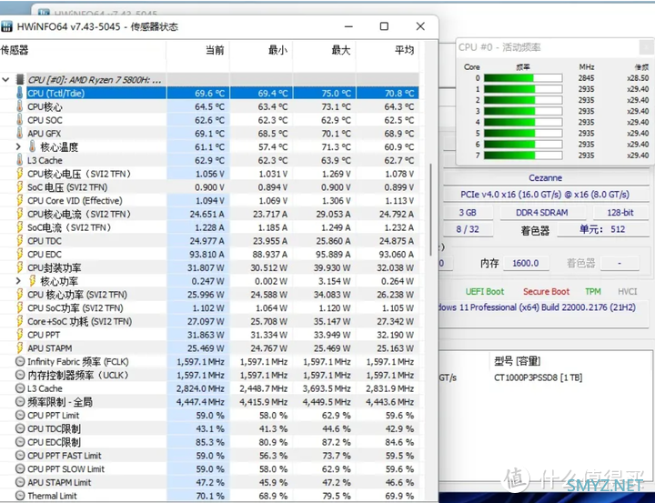Viewport: 655px width, 503px height.
Task: Click Core 4 frequency bar in CPU #0 panel
Action: click(523, 122)
